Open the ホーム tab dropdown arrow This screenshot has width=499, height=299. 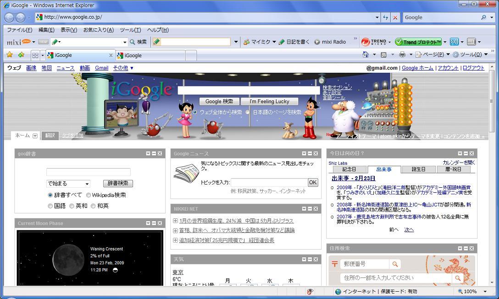[x=35, y=136]
